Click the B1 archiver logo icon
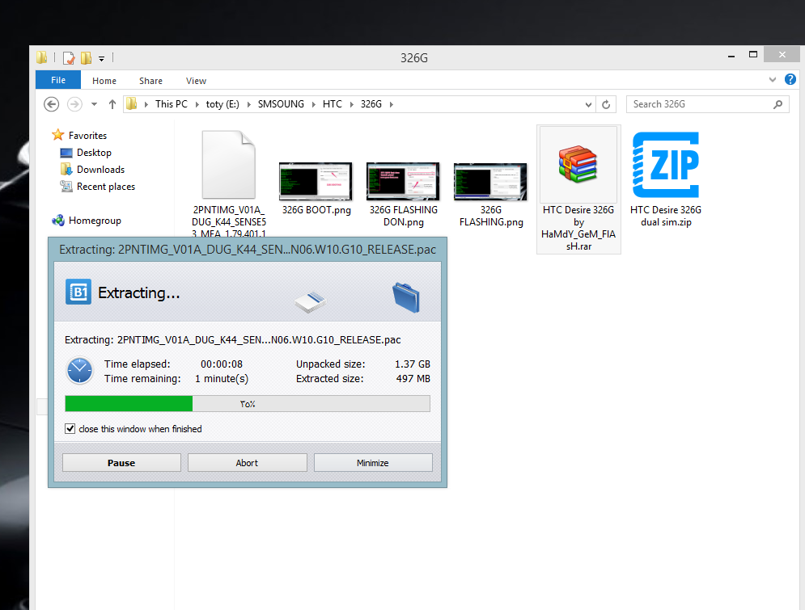This screenshot has height=610, width=805. [x=78, y=292]
